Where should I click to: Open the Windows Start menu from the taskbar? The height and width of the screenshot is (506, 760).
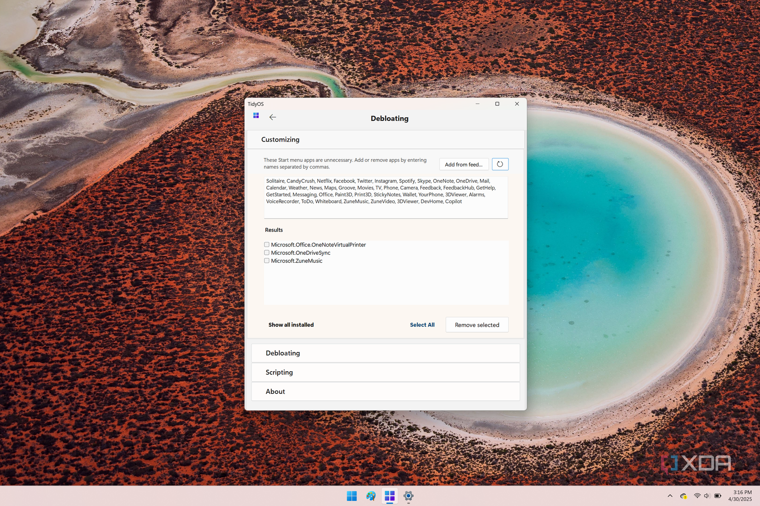(x=351, y=496)
